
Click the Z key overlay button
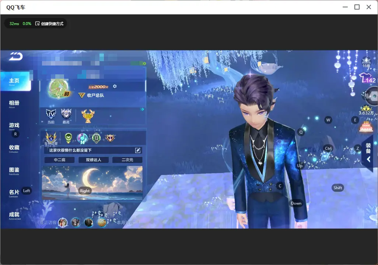coord(358,148)
